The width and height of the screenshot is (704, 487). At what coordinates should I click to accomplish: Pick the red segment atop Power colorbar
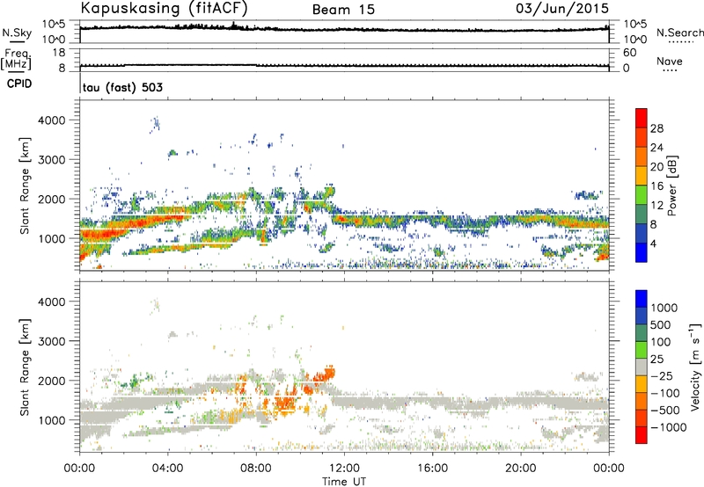coord(642,118)
